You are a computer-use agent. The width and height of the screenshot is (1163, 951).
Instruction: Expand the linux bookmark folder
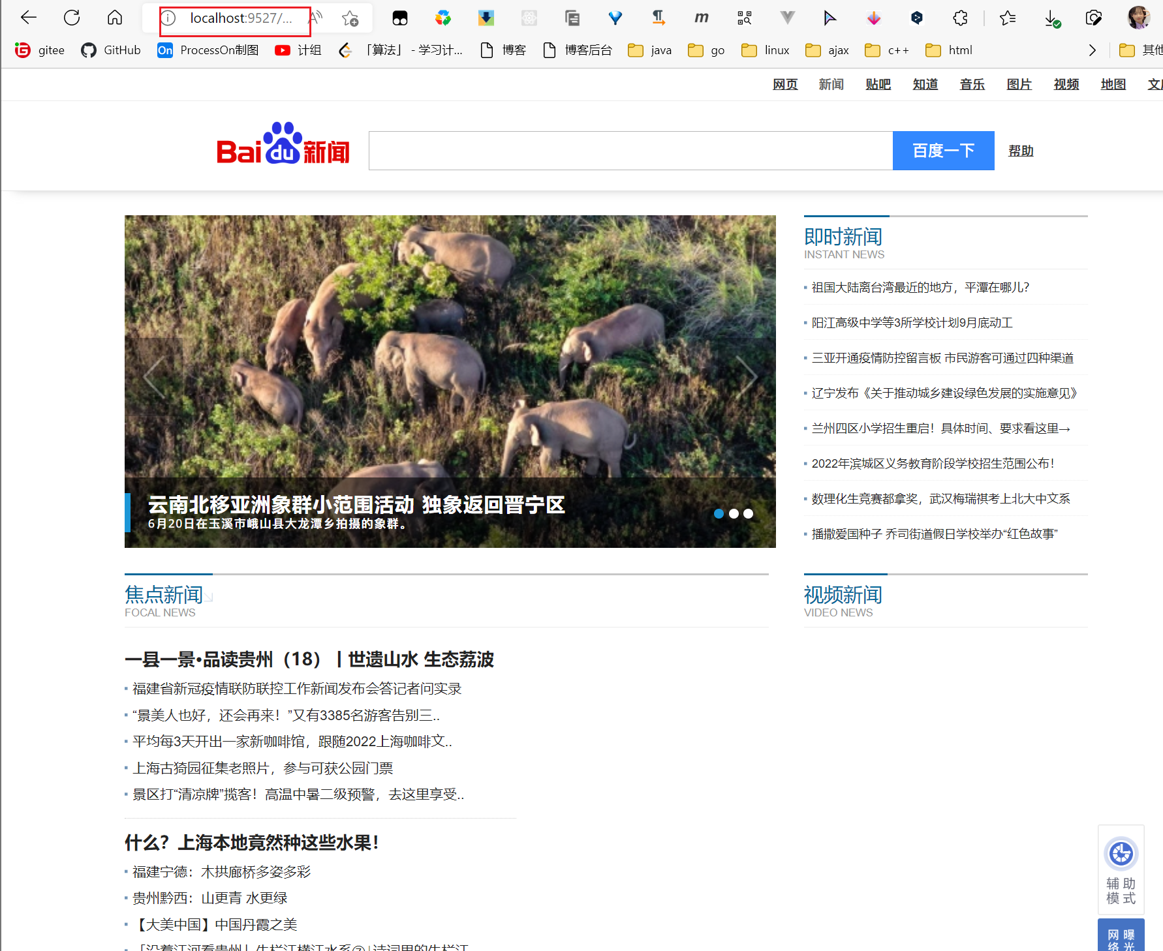coord(766,50)
